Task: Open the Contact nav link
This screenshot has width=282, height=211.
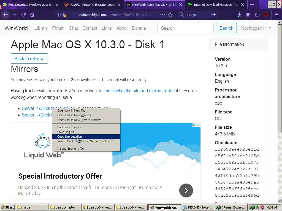Action: [90, 28]
